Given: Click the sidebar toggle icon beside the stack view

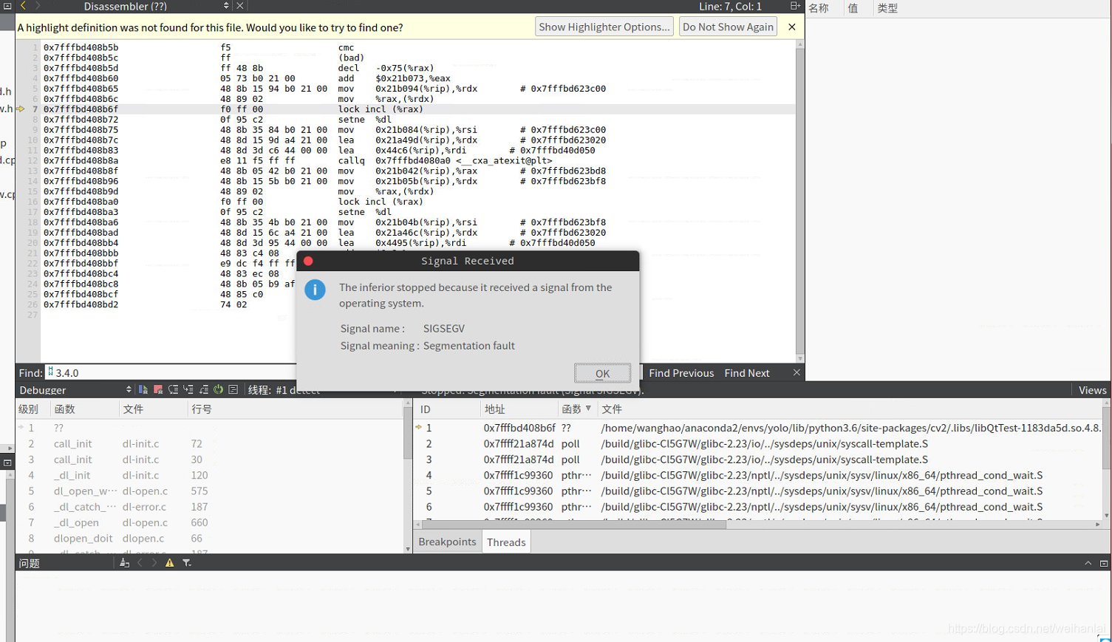Looking at the screenshot, I should click(x=7, y=462).
